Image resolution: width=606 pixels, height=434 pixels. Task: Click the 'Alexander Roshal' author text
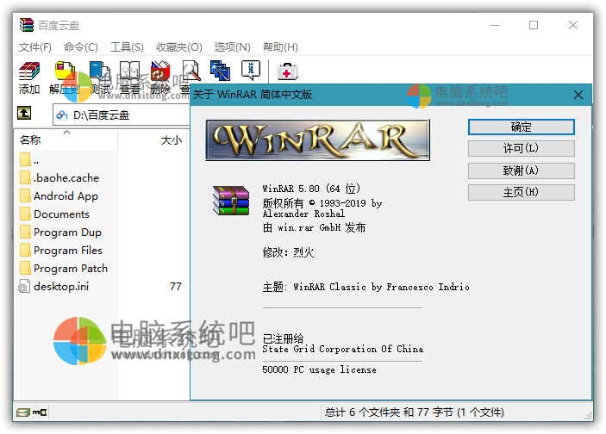[x=303, y=214]
